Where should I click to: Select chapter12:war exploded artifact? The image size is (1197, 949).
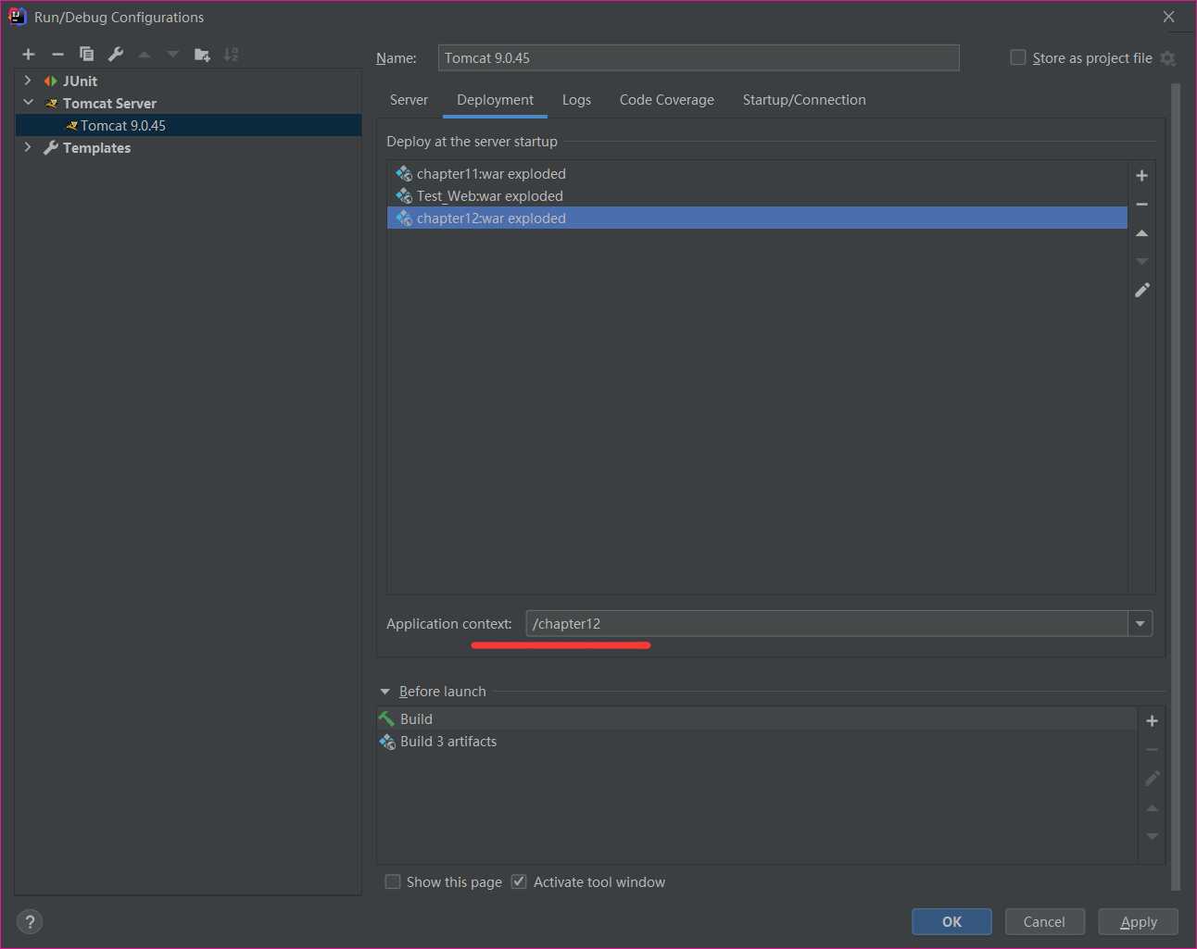point(757,219)
